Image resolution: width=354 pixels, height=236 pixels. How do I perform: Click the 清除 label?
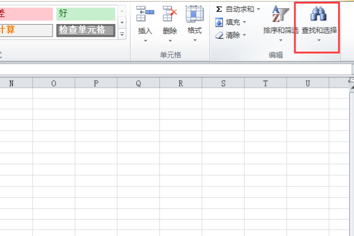tap(233, 35)
